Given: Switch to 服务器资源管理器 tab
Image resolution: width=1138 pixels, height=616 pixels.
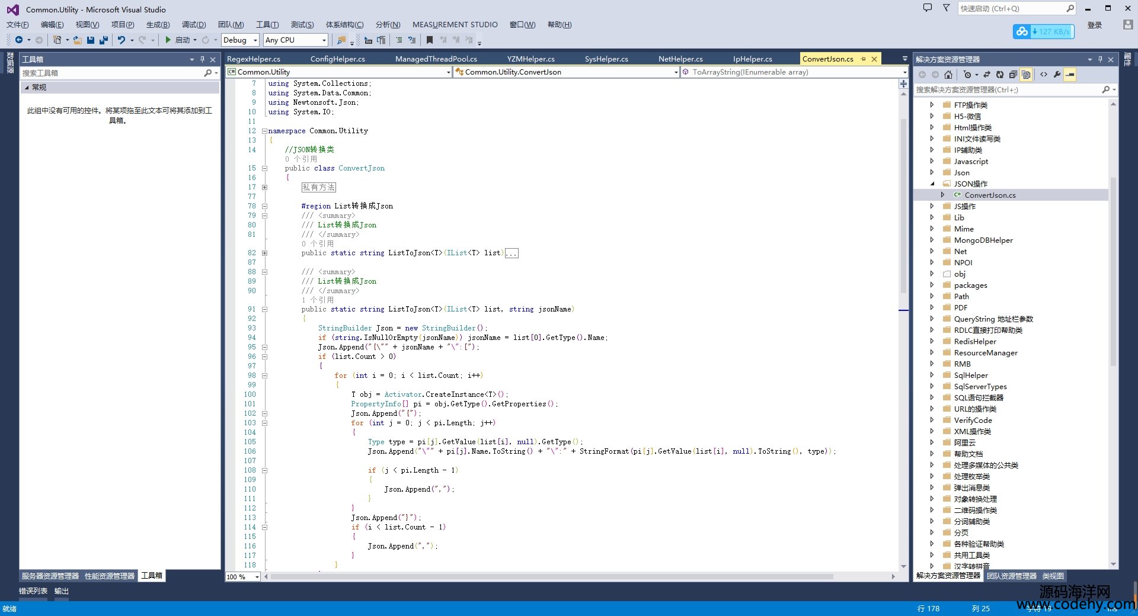Looking at the screenshot, I should 50,576.
